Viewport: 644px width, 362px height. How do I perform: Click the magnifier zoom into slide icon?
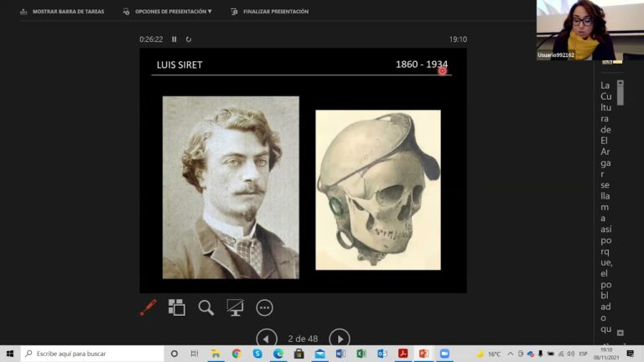coord(206,308)
